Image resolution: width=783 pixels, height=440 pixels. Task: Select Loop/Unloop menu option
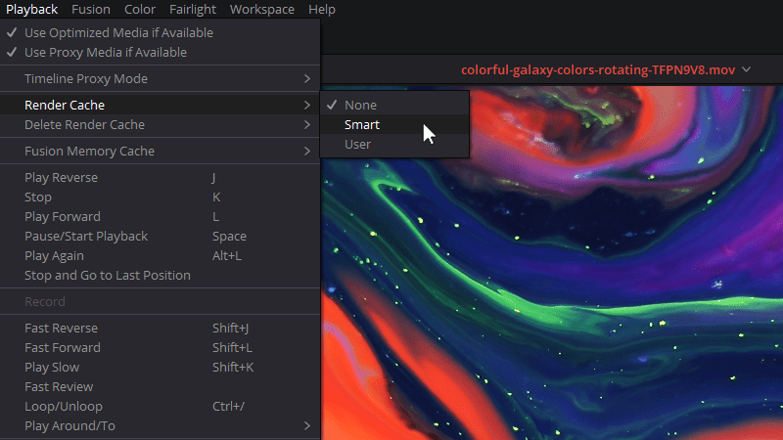click(63, 406)
